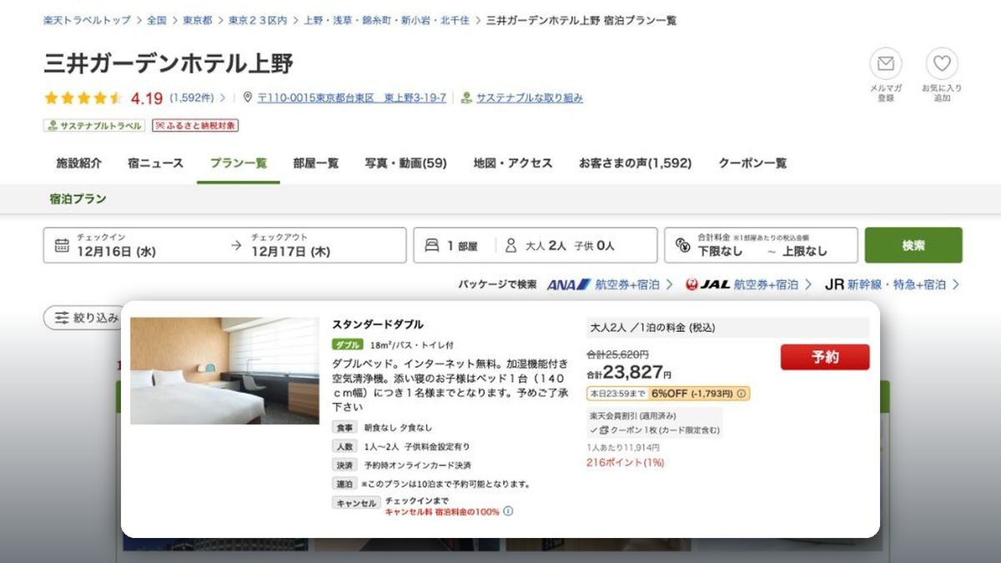Screen dimensions: 1001x563
Task: Click the bed icon beside 1 部屋
Action: coord(432,246)
